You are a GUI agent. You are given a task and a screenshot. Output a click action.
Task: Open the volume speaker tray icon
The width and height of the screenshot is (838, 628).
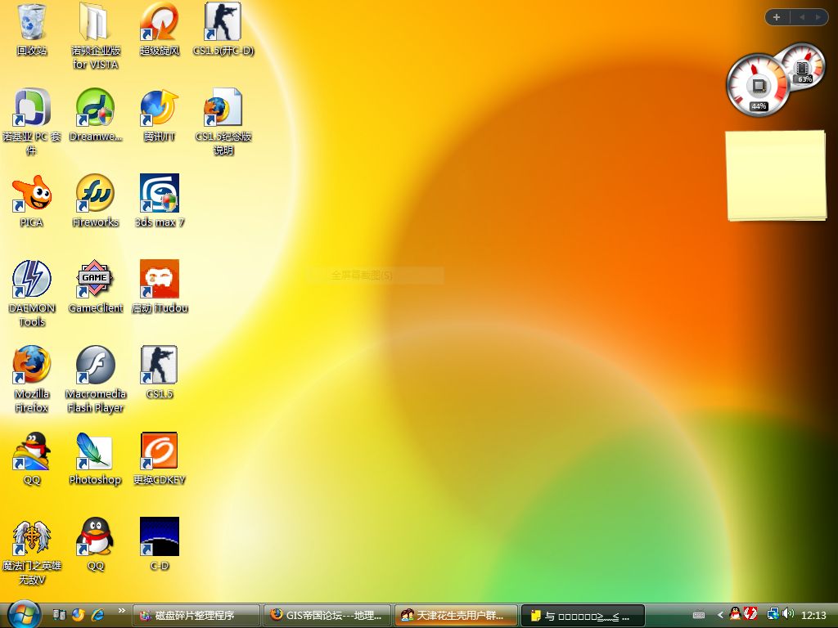[788, 614]
